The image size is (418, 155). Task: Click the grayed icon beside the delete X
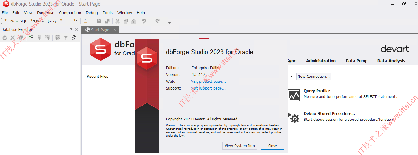tap(21, 38)
